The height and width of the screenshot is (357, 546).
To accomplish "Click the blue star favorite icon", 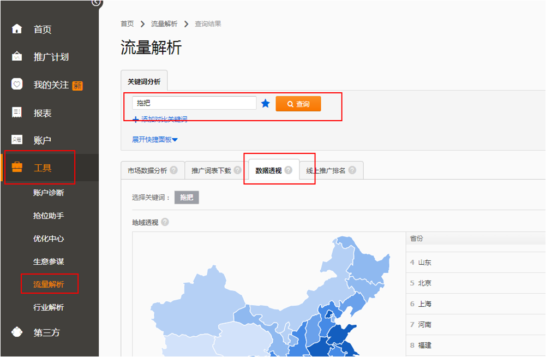I will tap(266, 103).
